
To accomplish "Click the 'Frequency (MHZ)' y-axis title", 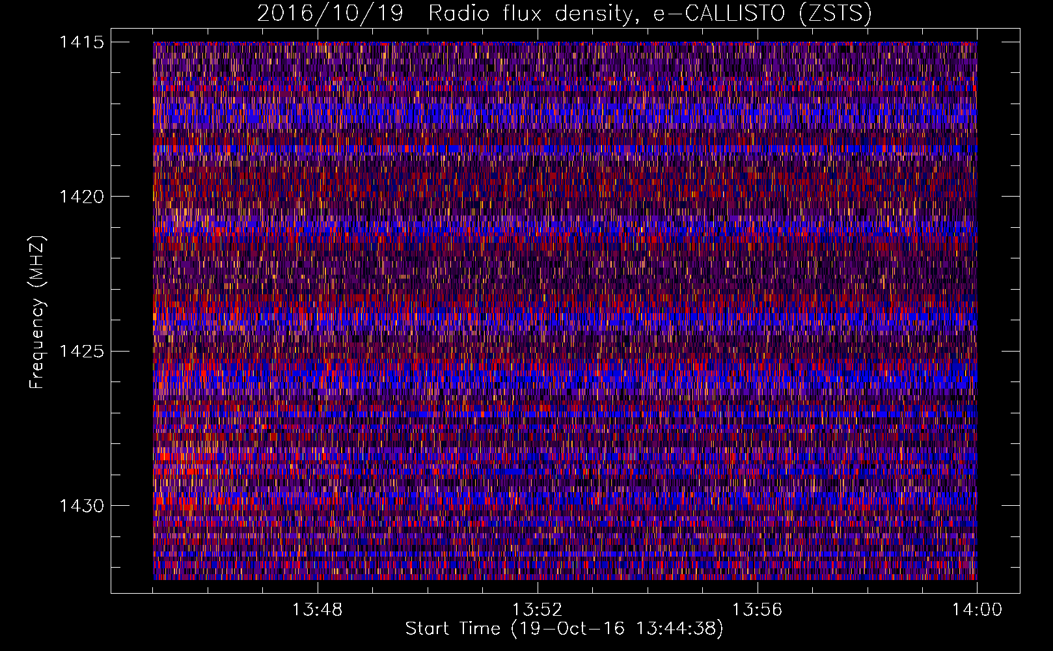I will coord(37,312).
